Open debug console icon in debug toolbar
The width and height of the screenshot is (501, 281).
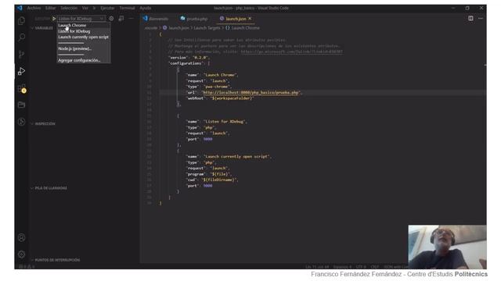pyautogui.click(x=121, y=19)
